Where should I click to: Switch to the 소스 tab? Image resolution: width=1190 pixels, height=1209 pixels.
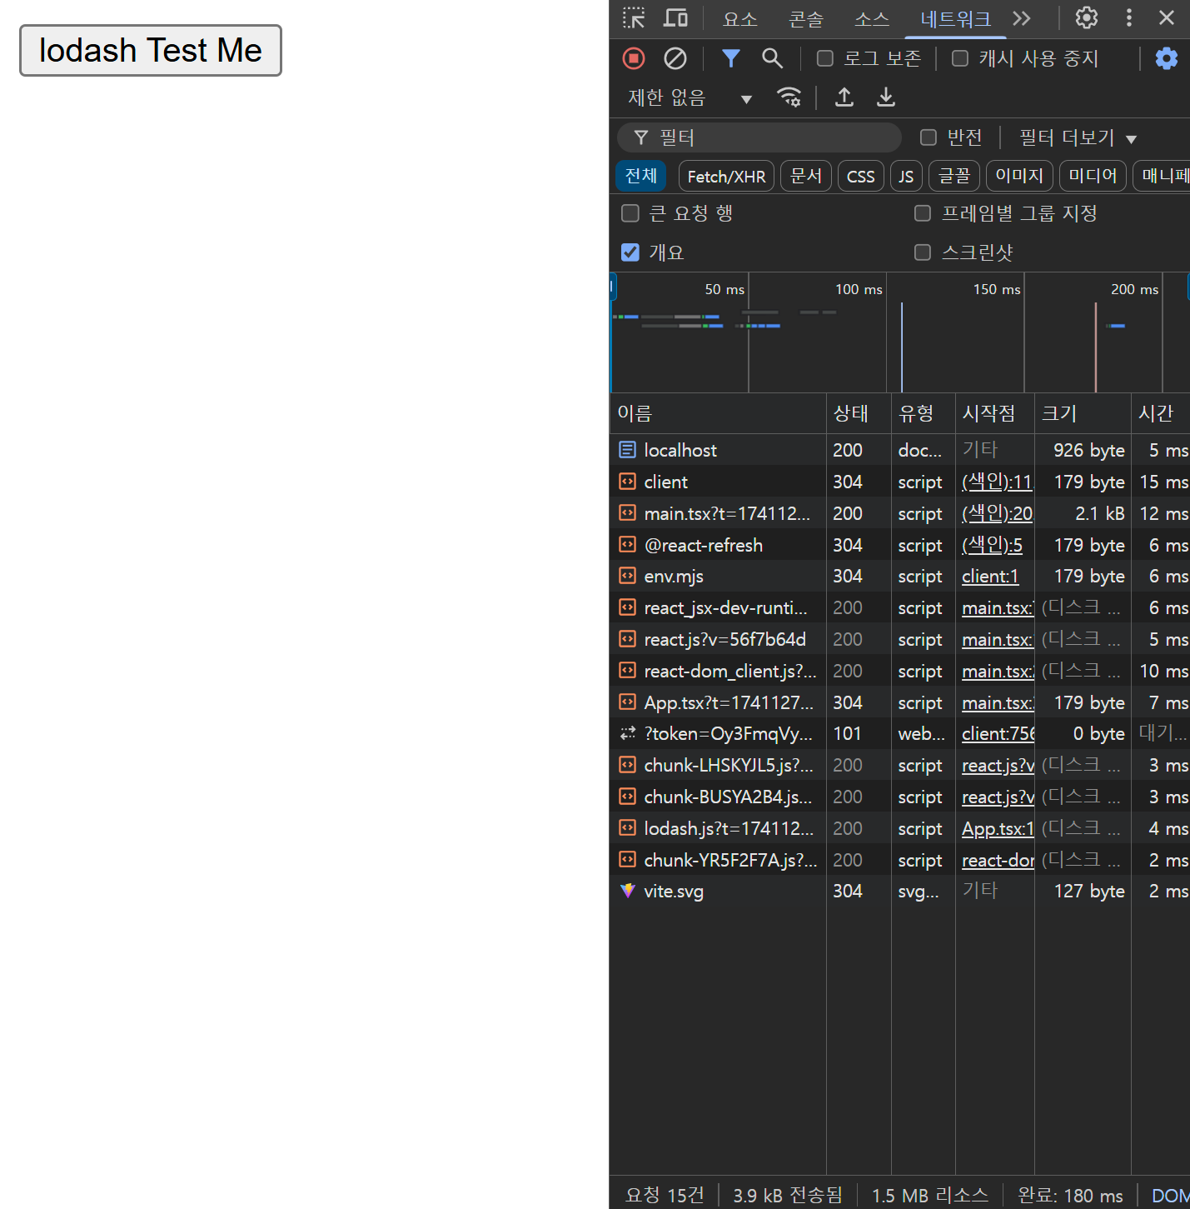tap(872, 19)
